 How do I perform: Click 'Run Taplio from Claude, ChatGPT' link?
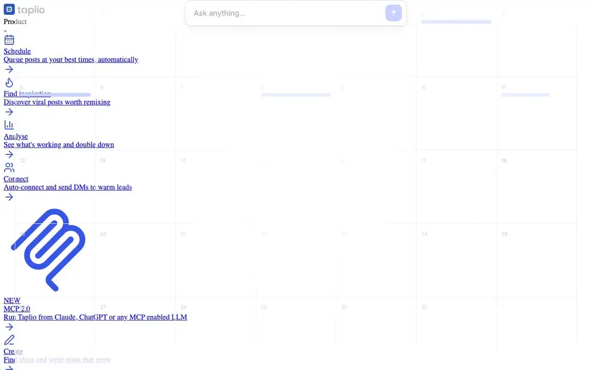click(x=96, y=317)
